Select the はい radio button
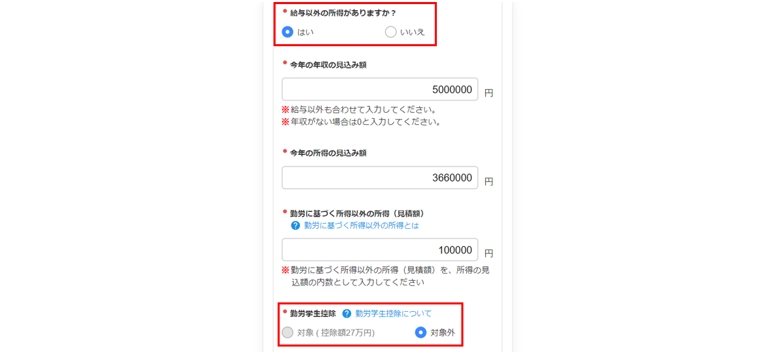Viewport: 775px width, 352px height. coord(288,32)
